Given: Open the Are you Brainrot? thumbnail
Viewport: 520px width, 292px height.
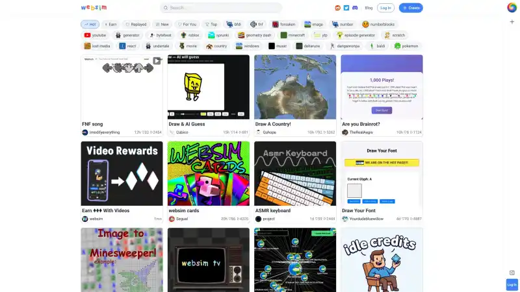Looking at the screenshot, I should 382,87.
